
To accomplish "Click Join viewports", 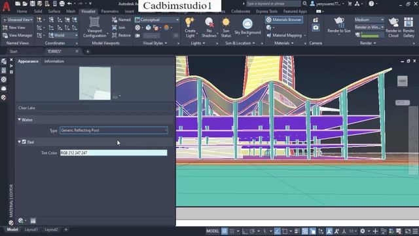I will [118, 28].
